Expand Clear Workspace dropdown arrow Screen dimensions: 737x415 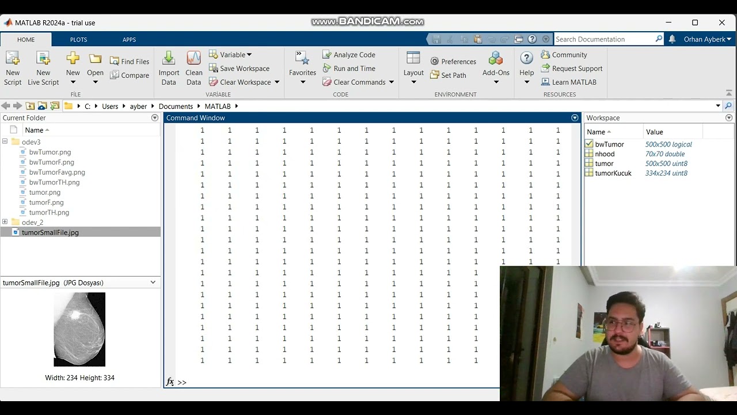tap(277, 82)
